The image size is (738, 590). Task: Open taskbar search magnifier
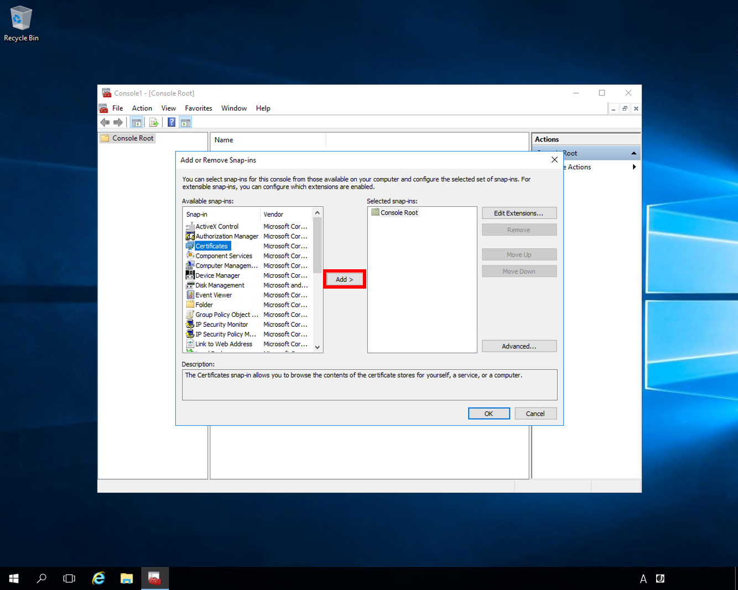click(41, 578)
